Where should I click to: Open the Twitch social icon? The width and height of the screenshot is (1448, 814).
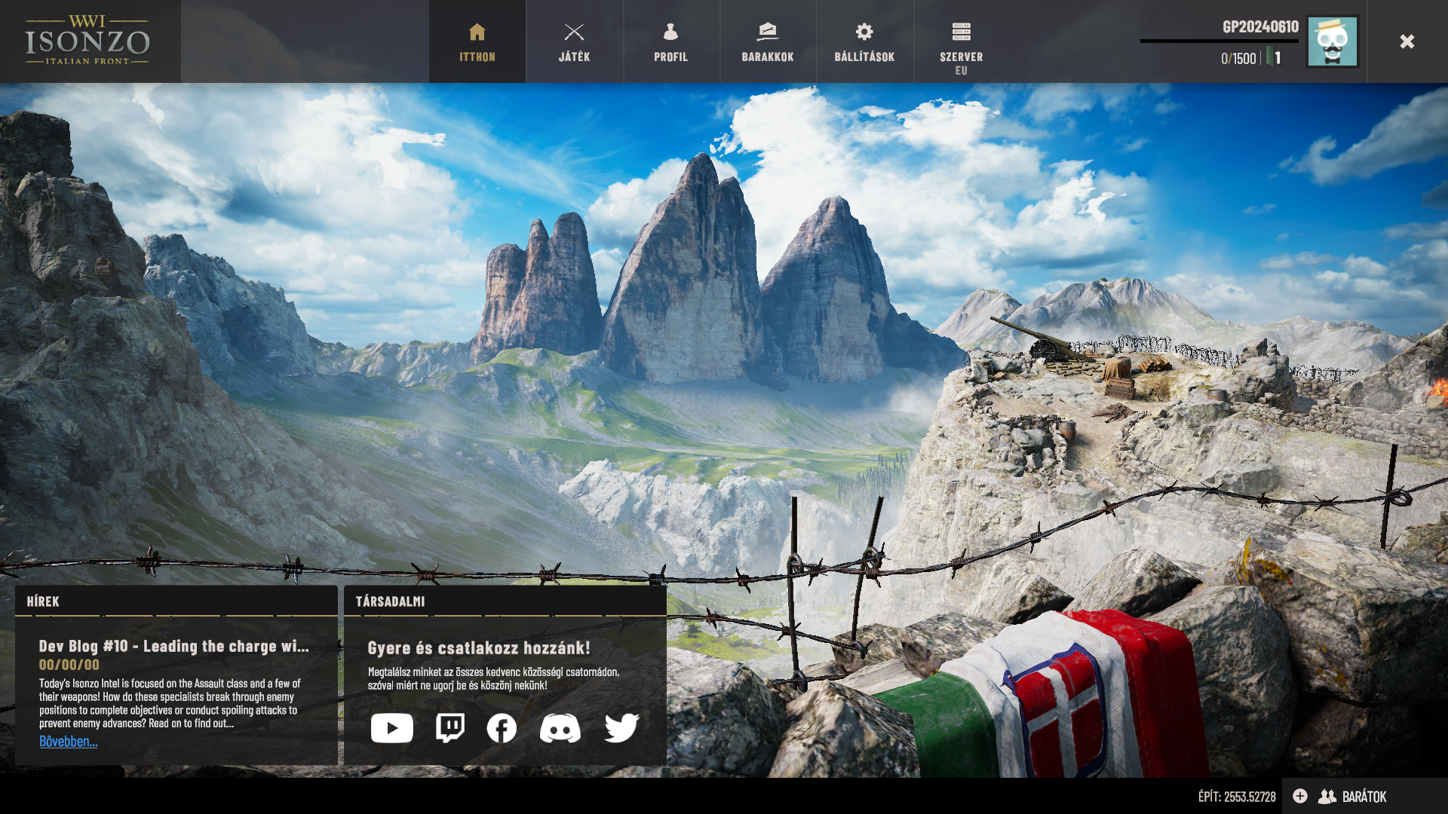(x=450, y=728)
